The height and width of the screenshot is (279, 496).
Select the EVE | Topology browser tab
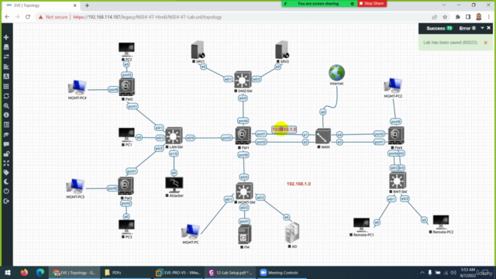point(41,5)
